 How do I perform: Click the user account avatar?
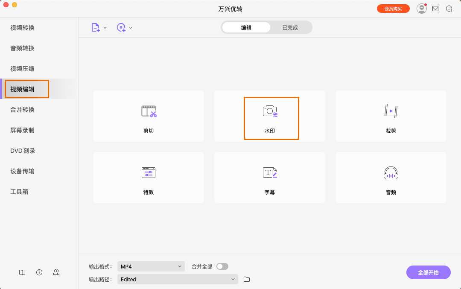(x=421, y=8)
